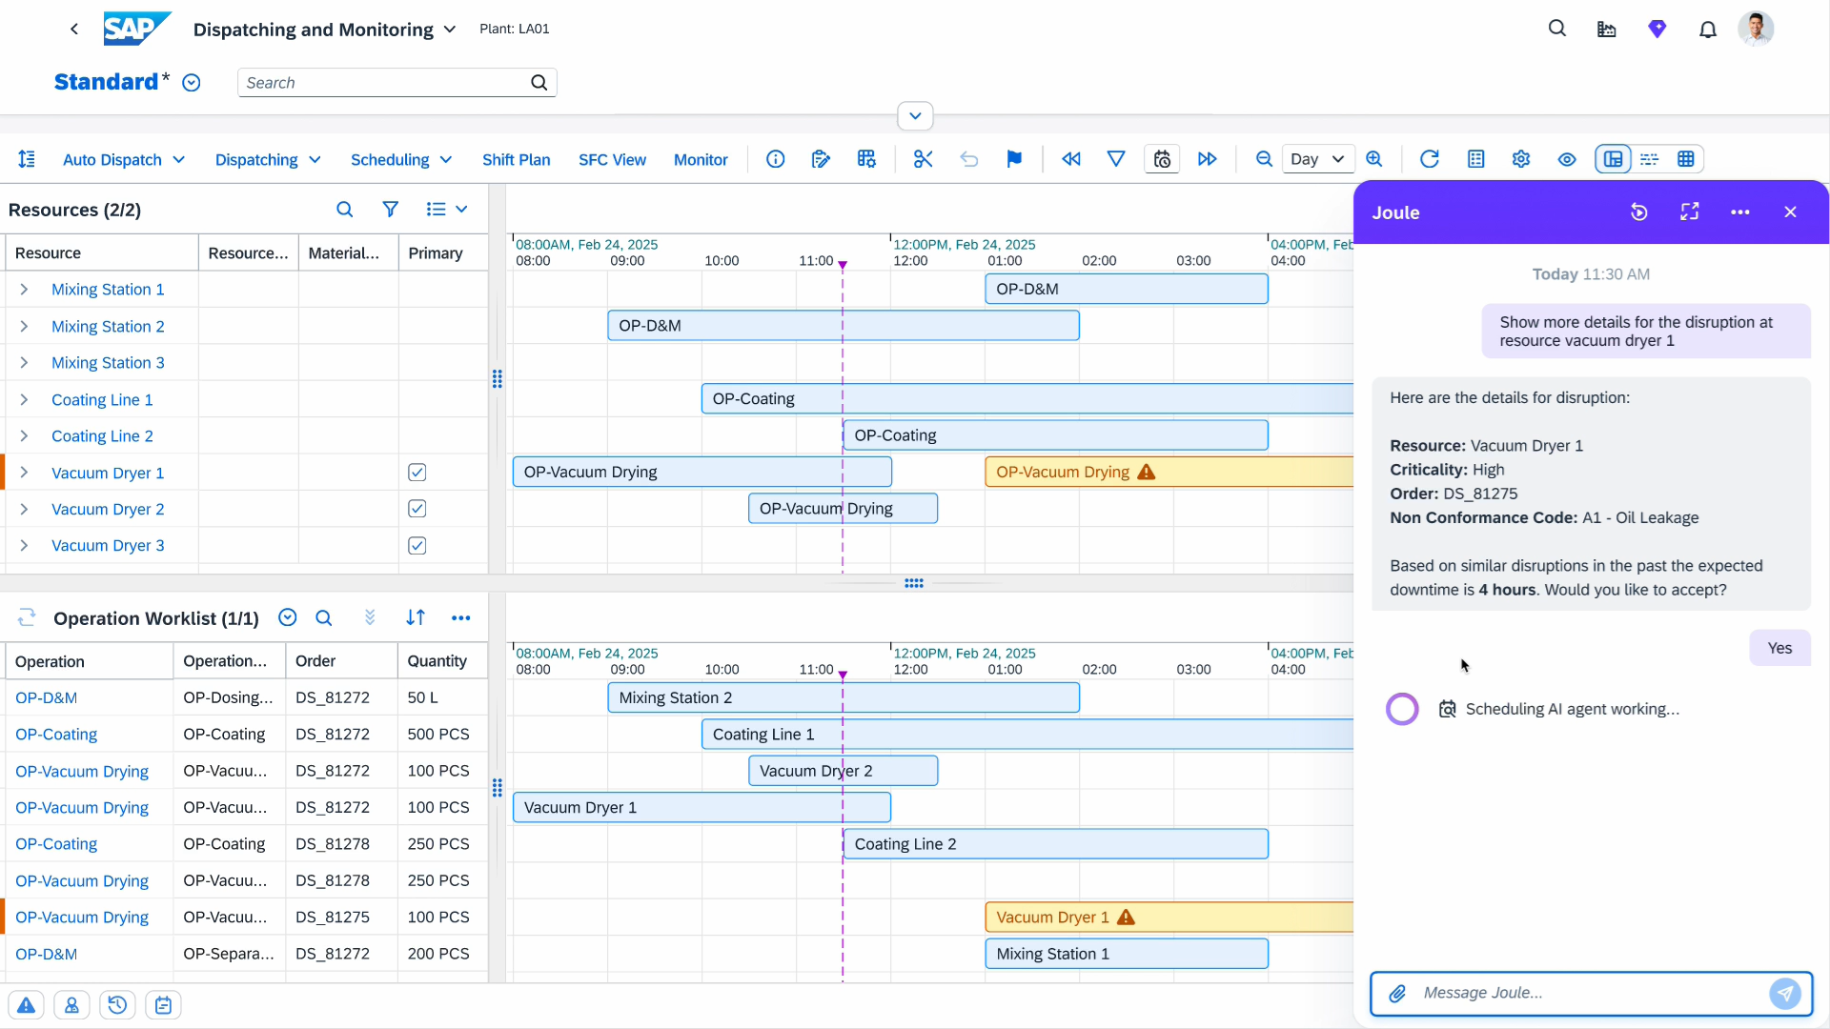
Task: Click the refresh icon in toolbar
Action: (1429, 159)
